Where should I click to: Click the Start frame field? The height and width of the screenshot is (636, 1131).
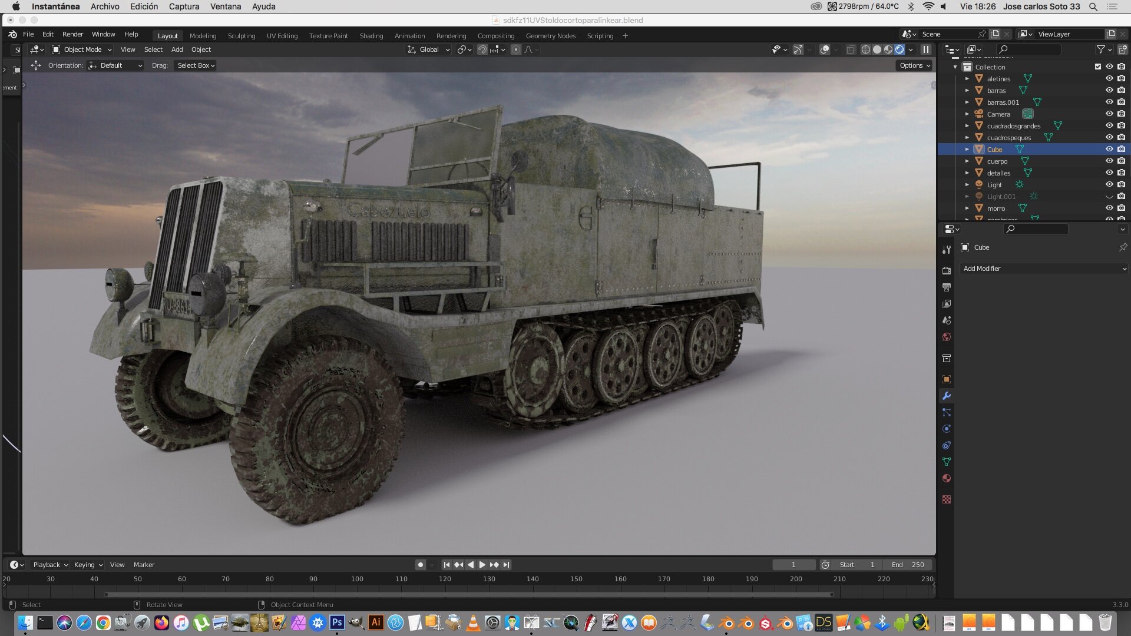[857, 565]
